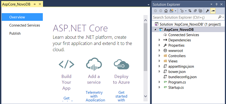Select the Publish side tab
Screen dimensions: 226x104
coord(15,33)
